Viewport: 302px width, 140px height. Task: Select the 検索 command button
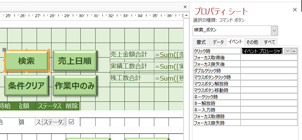27,61
